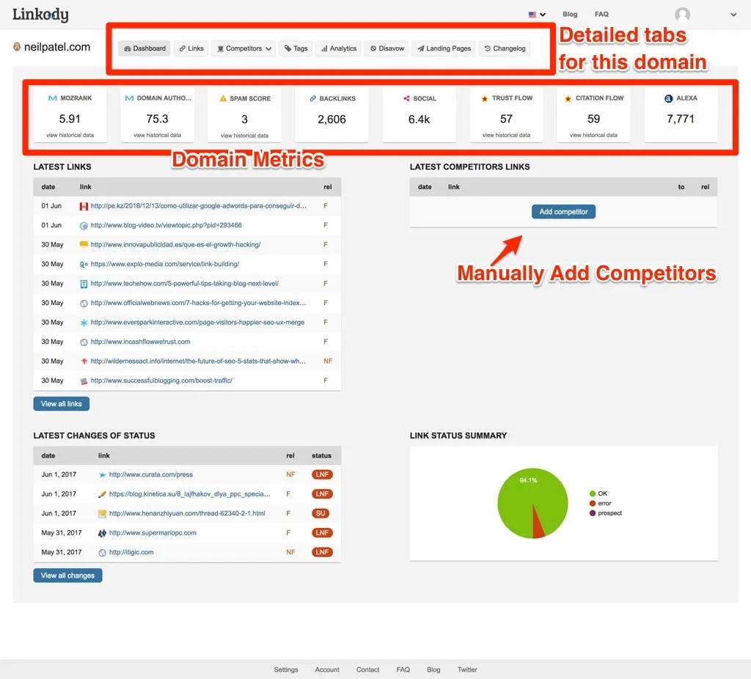This screenshot has height=679, width=751.
Task: Click the Social share icon
Action: click(406, 98)
